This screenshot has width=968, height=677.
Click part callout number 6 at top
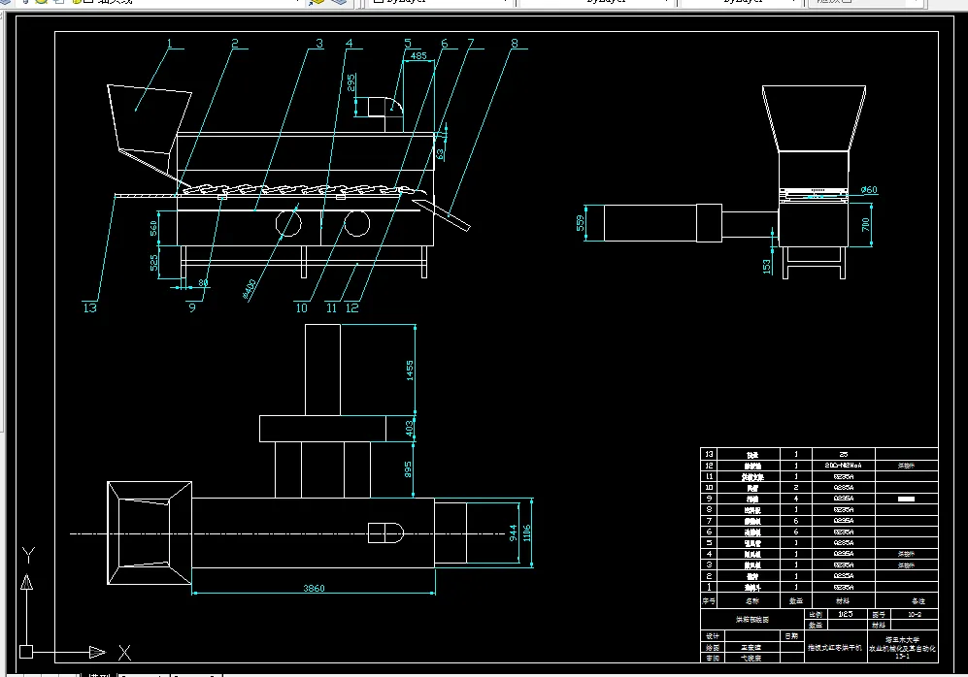(x=445, y=43)
